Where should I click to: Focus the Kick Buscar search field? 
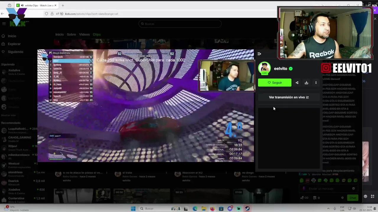[x=180, y=24]
